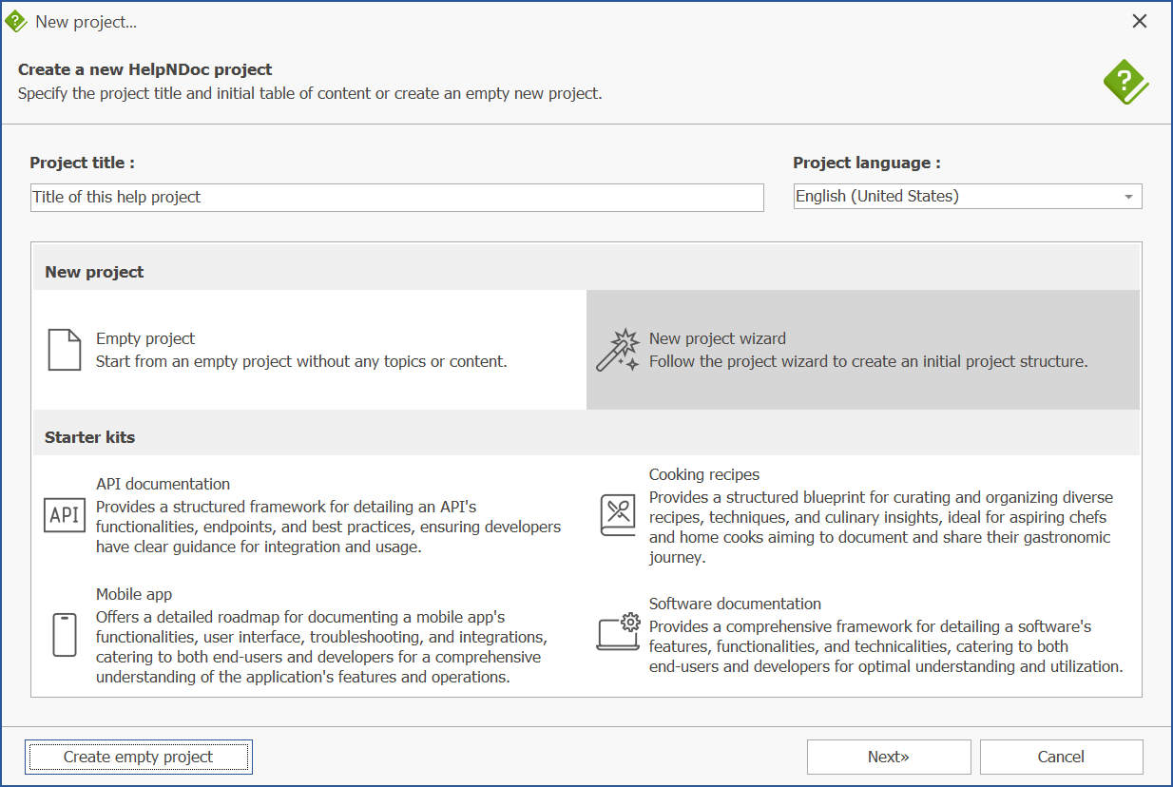The image size is (1173, 787).
Task: Click 'Follow the project wizard' description text
Action: pos(868,361)
